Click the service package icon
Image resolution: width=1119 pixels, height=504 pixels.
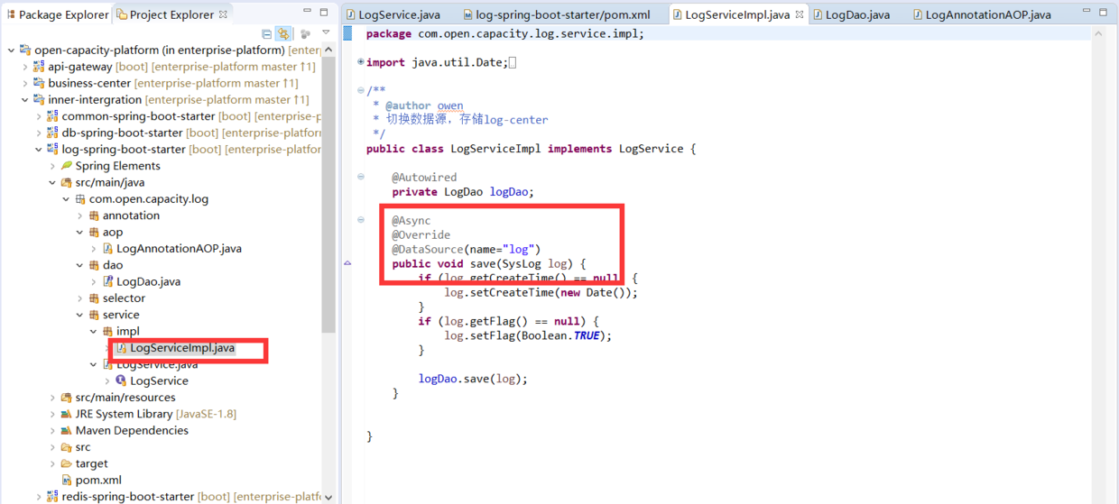[94, 315]
